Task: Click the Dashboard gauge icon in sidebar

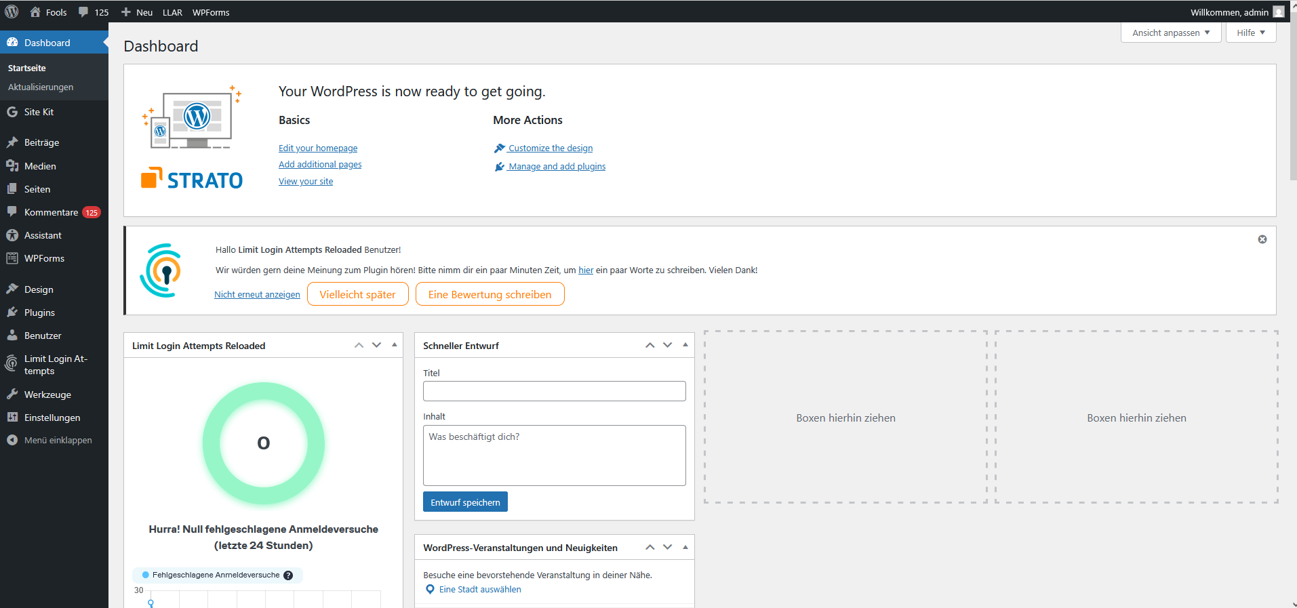Action: click(12, 42)
